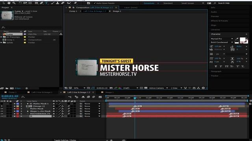Select the Roto Brush tool
This screenshot has height=141, width=252.
tap(69, 3)
